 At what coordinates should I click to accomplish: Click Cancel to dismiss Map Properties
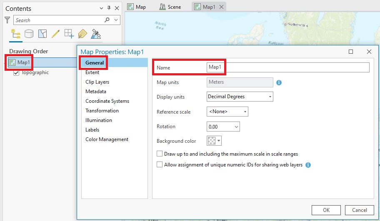click(359, 210)
